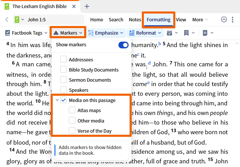This screenshot has height=167, width=240.
Task: Click the Emphasize icon
Action: pyautogui.click(x=91, y=33)
